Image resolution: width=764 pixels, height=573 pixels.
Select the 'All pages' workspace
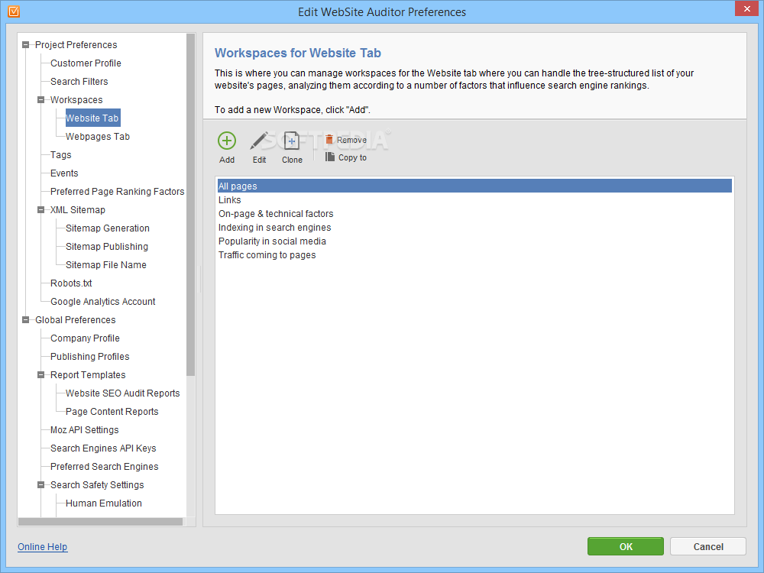(474, 186)
